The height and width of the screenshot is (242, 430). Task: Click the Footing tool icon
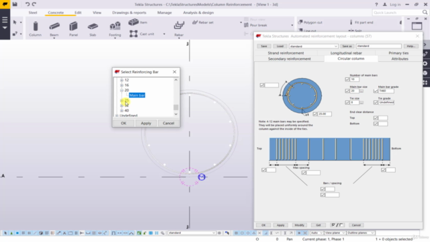point(115,26)
